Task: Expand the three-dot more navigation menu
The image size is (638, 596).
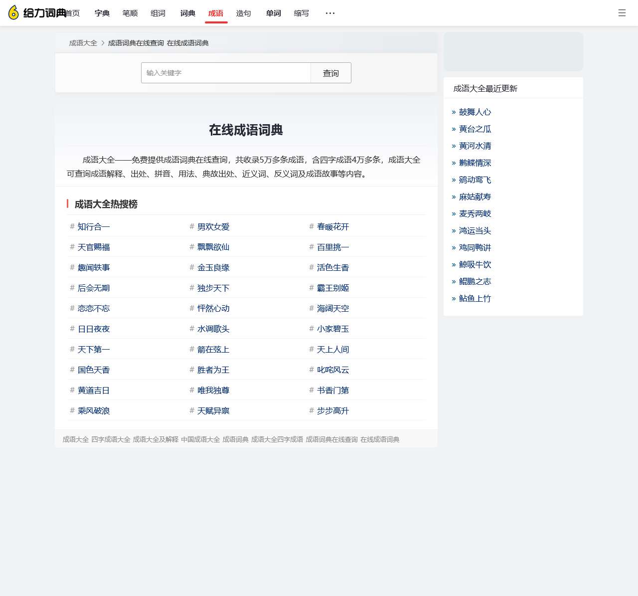Action: click(330, 13)
